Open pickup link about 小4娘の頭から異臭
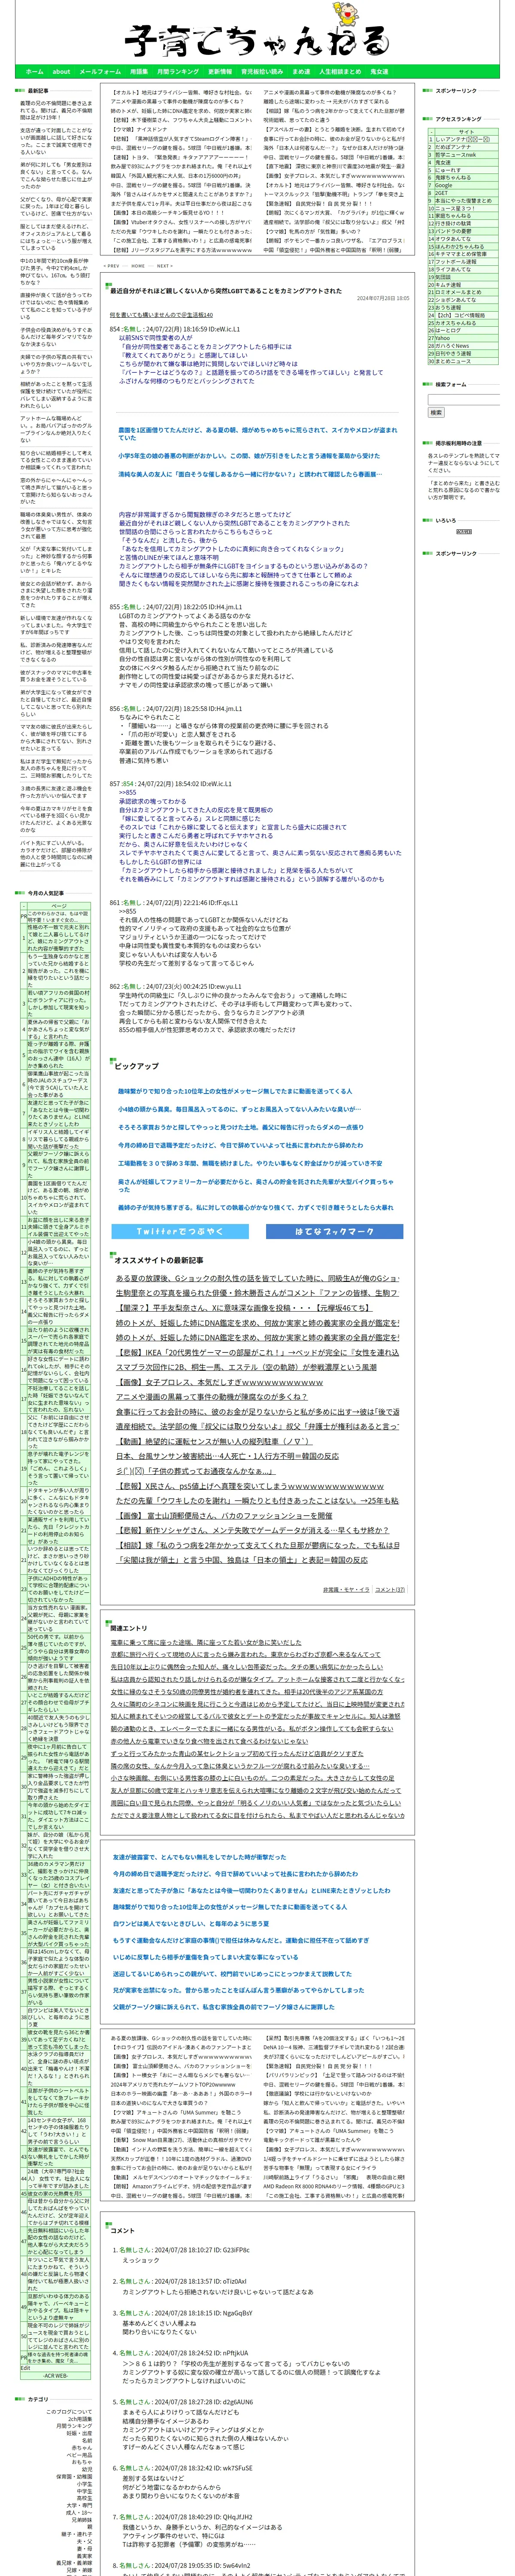 (239, 1109)
